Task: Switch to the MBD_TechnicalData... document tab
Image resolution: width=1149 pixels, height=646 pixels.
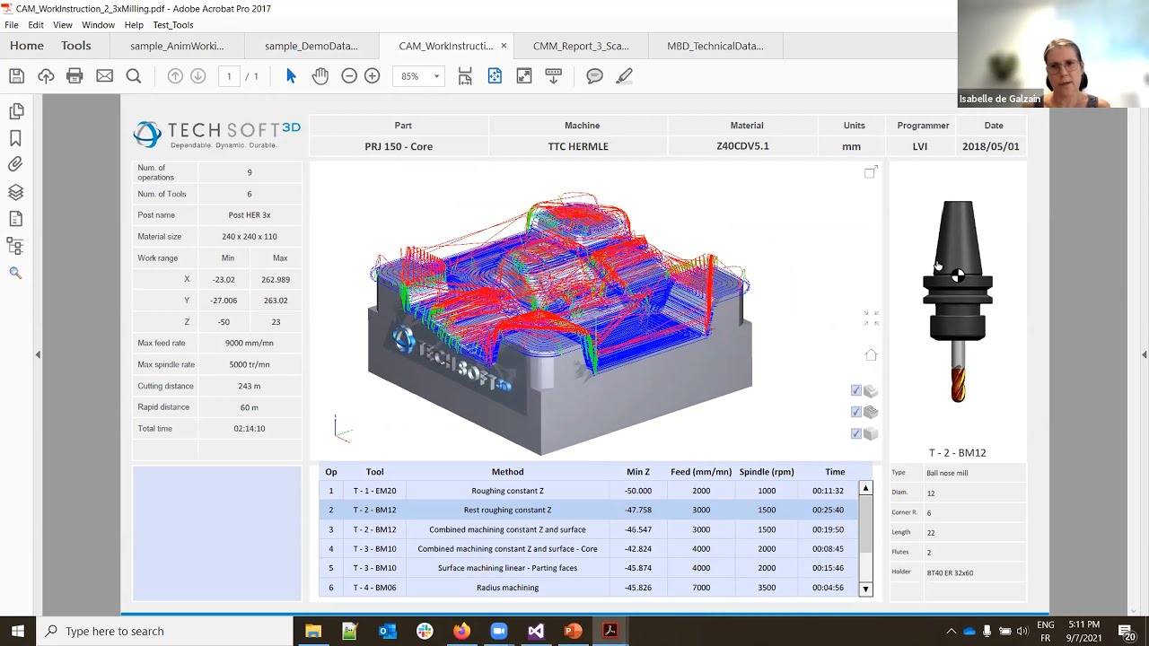Action: (x=715, y=46)
